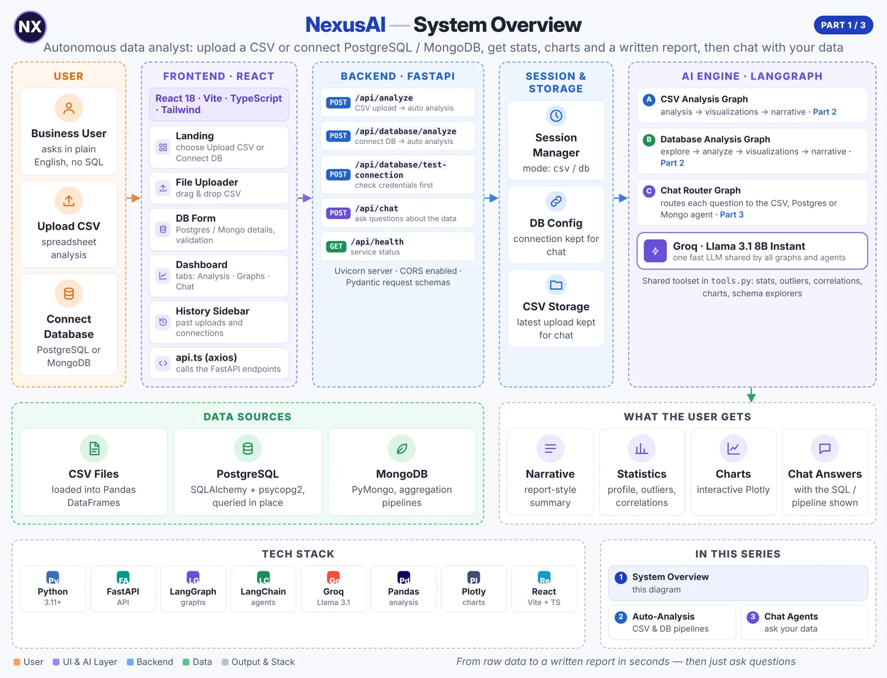Click the CSV Storage folder icon

click(x=556, y=285)
